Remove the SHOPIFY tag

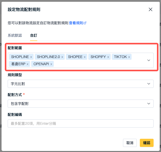108,57
